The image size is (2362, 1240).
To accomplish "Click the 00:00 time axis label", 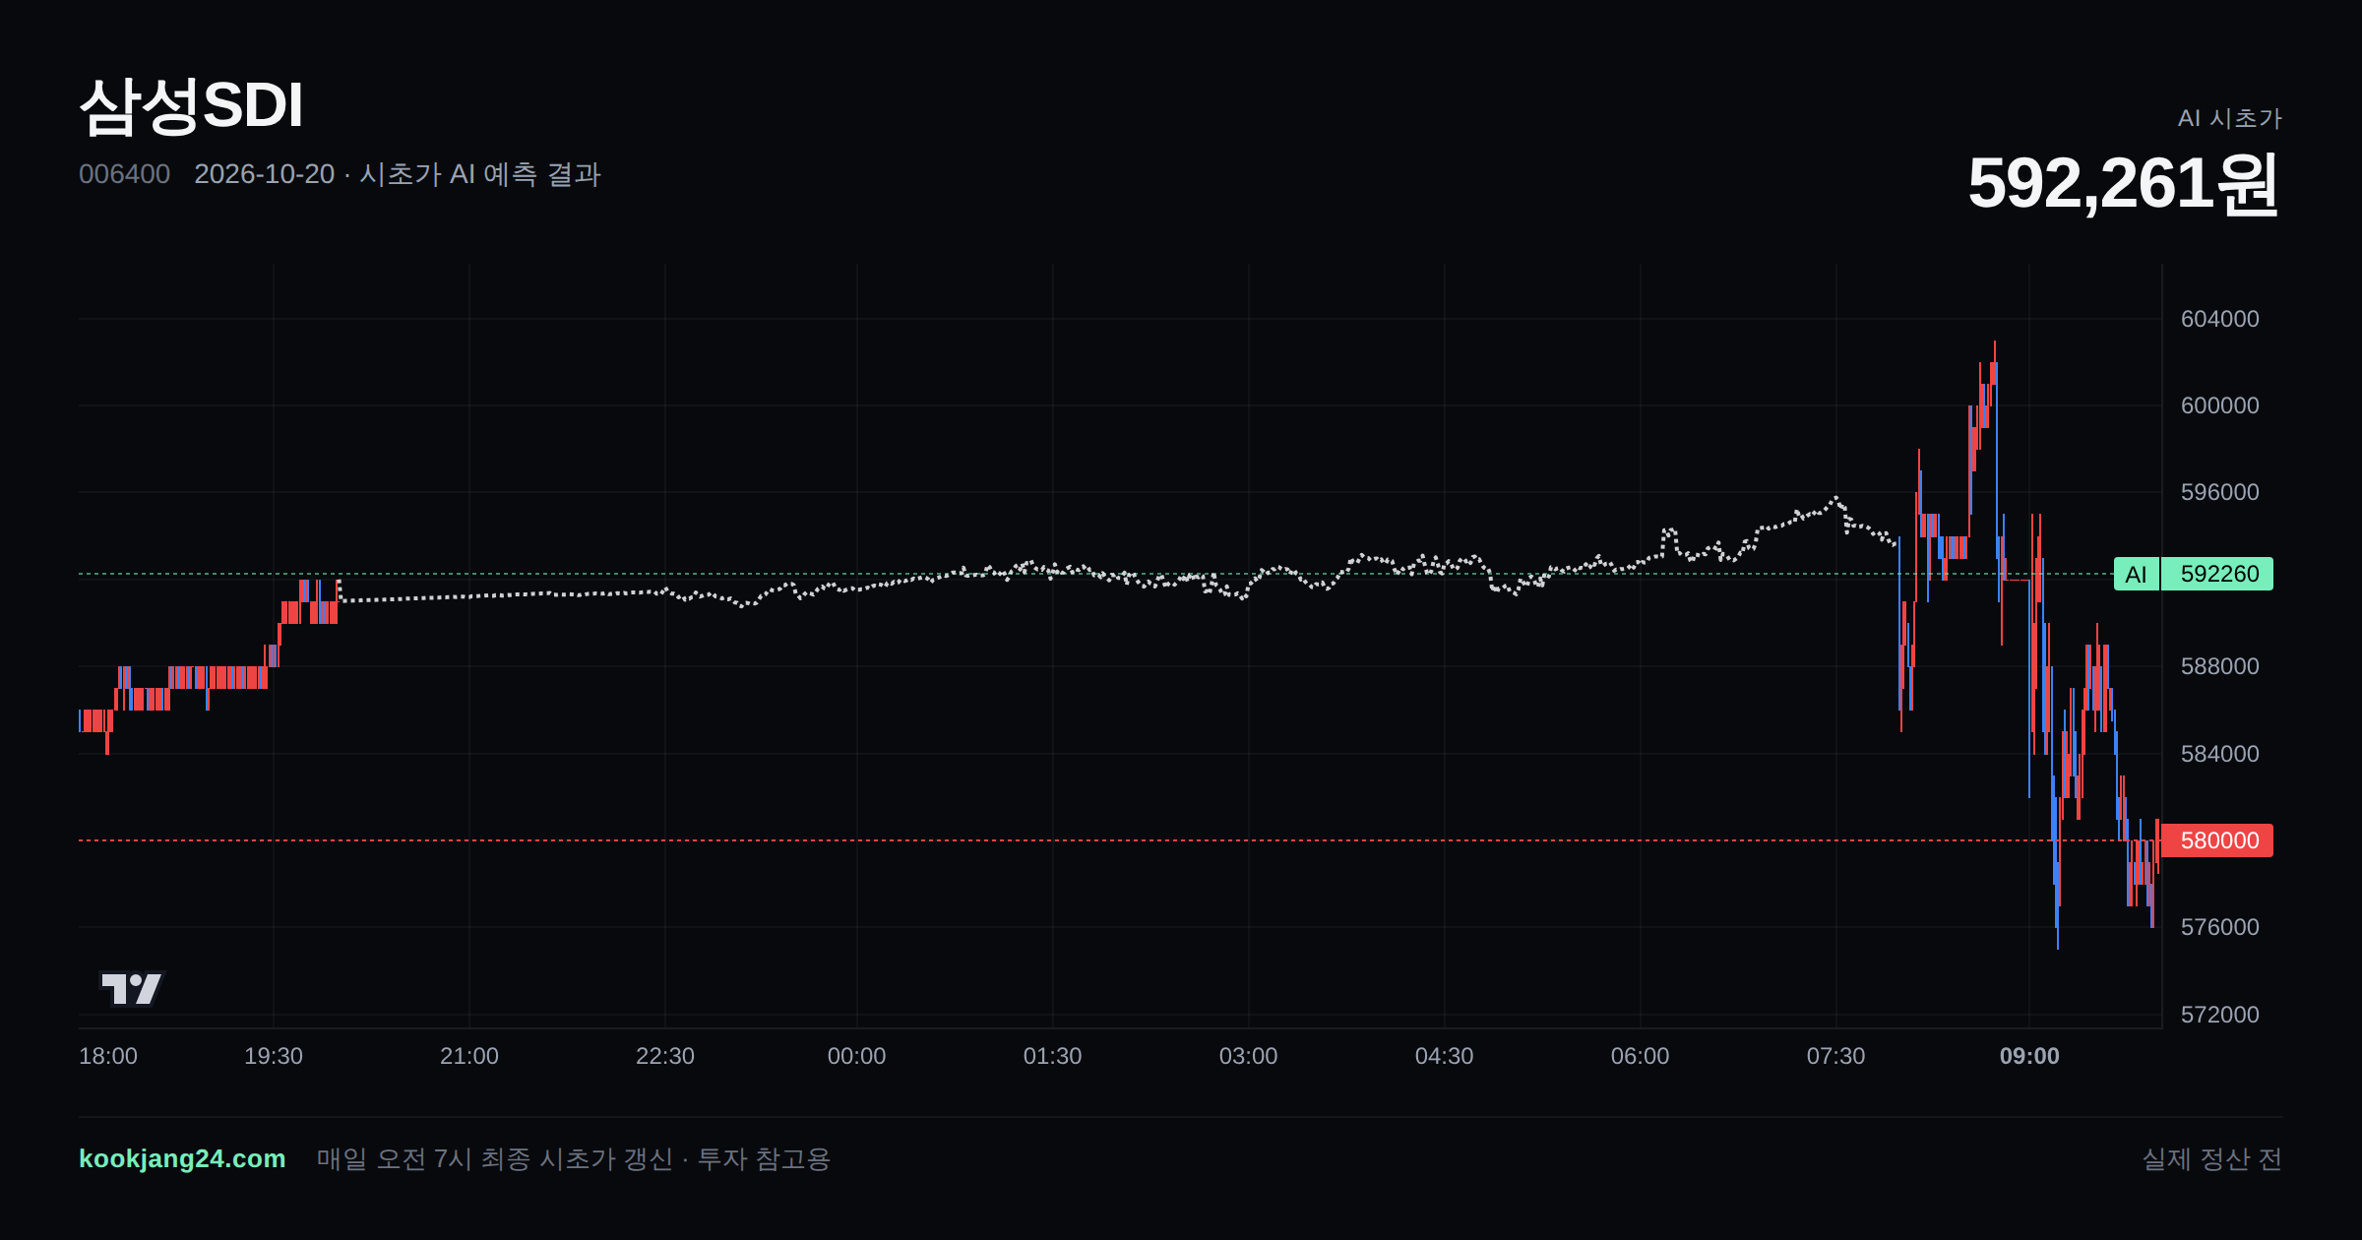I will 857,1056.
